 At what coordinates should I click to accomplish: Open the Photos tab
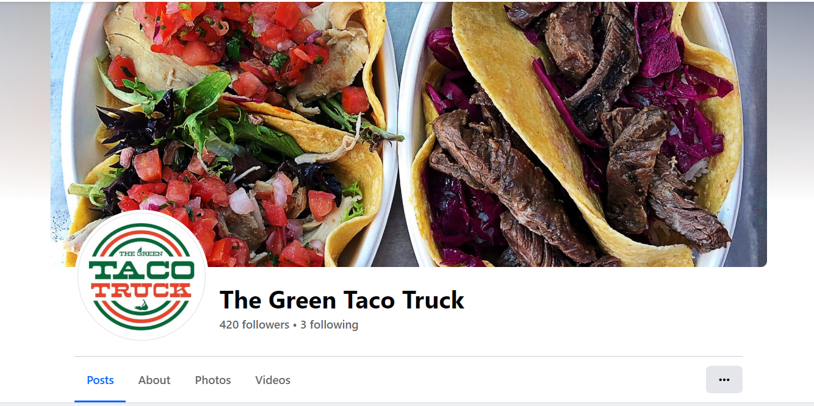[213, 380]
